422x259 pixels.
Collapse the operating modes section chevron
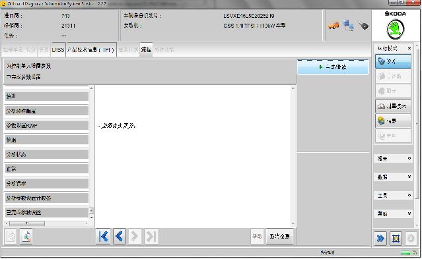click(409, 48)
